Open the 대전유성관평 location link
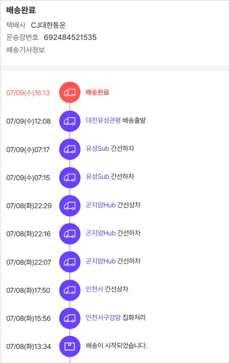 click(103, 120)
